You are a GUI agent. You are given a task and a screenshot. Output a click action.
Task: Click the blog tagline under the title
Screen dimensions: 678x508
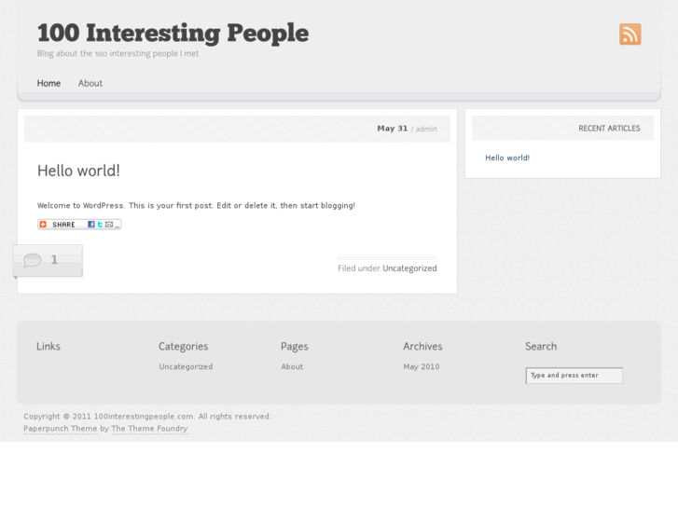pyautogui.click(x=118, y=54)
